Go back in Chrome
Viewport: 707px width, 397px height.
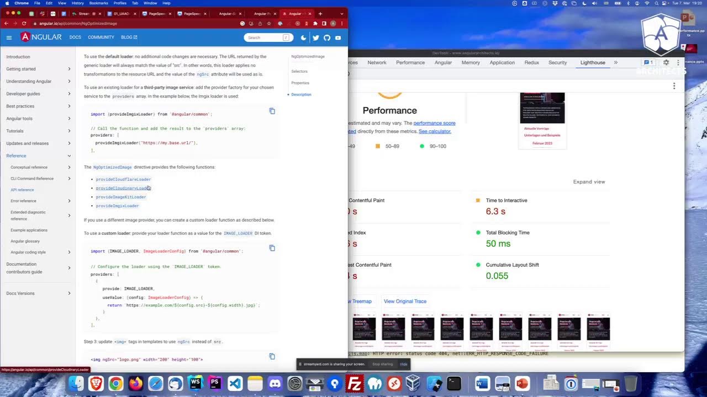[5, 23]
